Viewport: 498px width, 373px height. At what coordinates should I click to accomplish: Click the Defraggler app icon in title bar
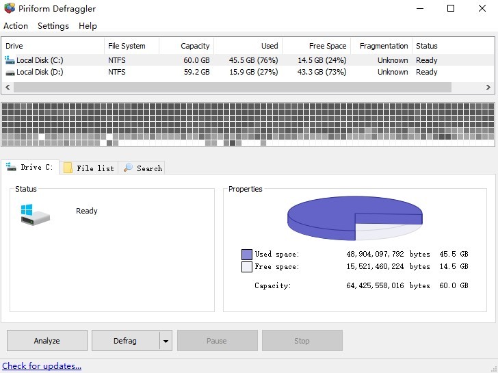coord(10,8)
